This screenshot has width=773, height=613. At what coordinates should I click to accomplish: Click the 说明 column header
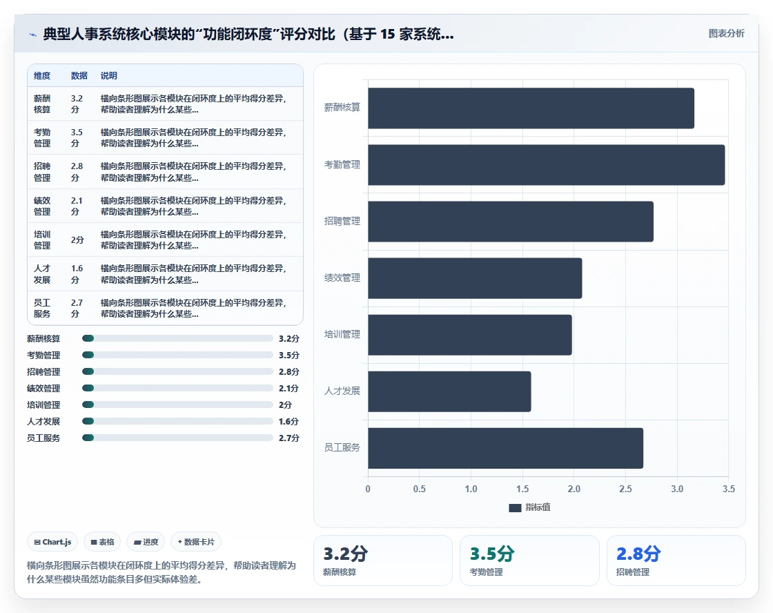tap(108, 75)
